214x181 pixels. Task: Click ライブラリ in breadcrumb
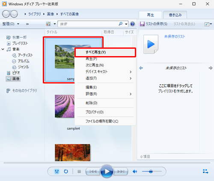34,14
